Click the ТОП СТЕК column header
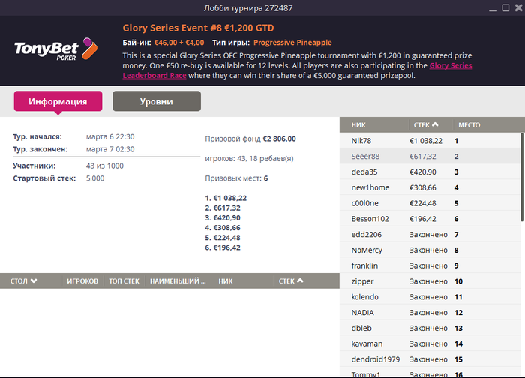The width and height of the screenshot is (525, 378). (124, 281)
